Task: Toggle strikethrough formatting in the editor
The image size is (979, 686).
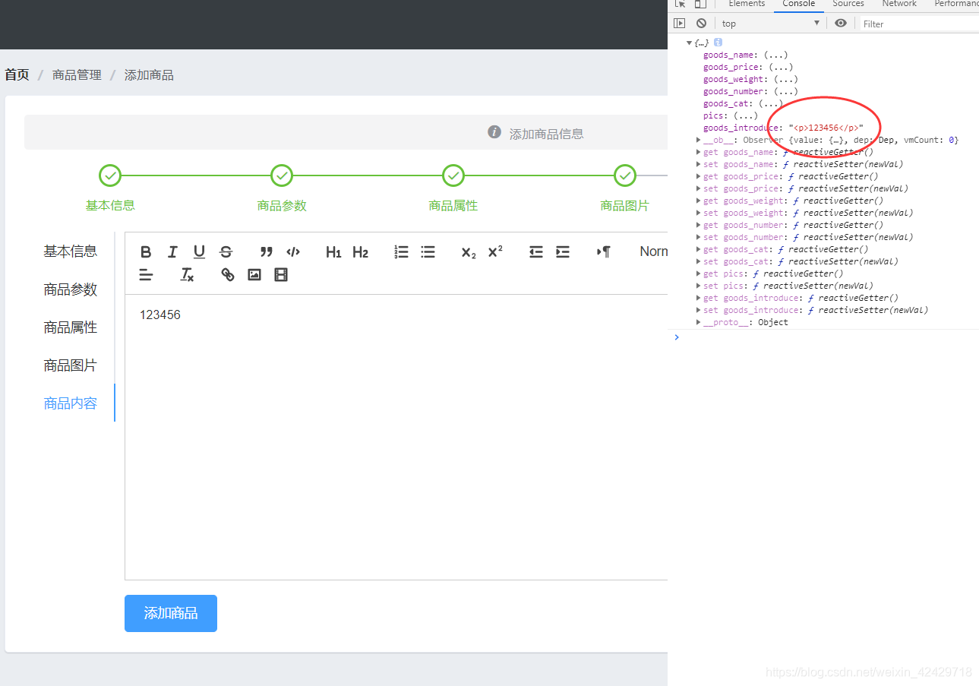Action: tap(226, 252)
